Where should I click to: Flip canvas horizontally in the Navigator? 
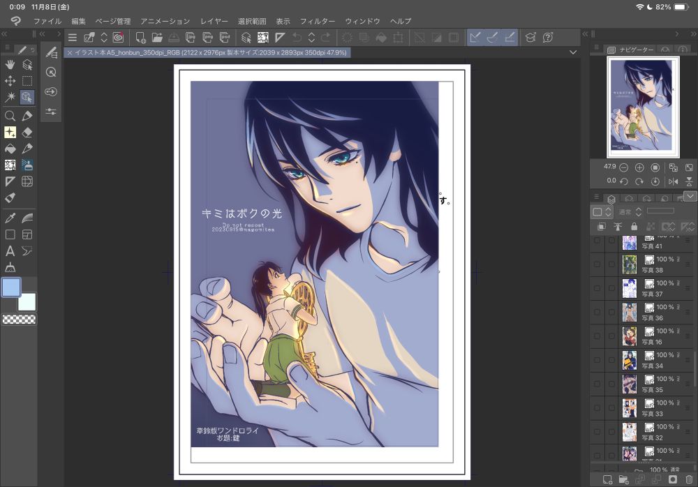(x=673, y=181)
